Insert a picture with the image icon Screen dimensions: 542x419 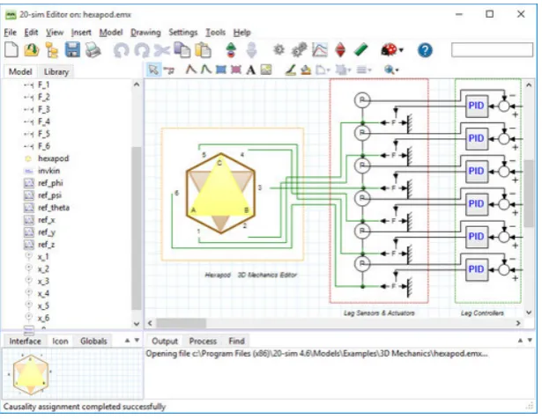click(x=266, y=70)
